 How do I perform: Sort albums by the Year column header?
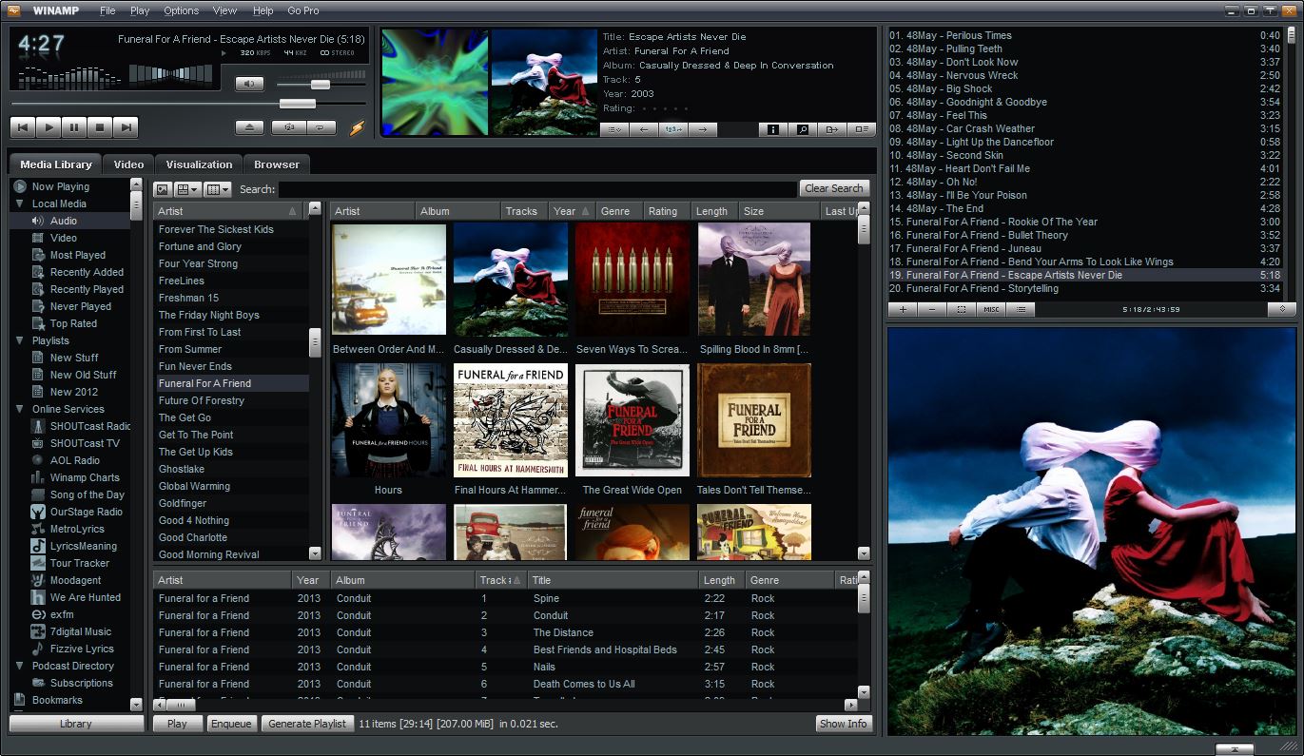572,211
